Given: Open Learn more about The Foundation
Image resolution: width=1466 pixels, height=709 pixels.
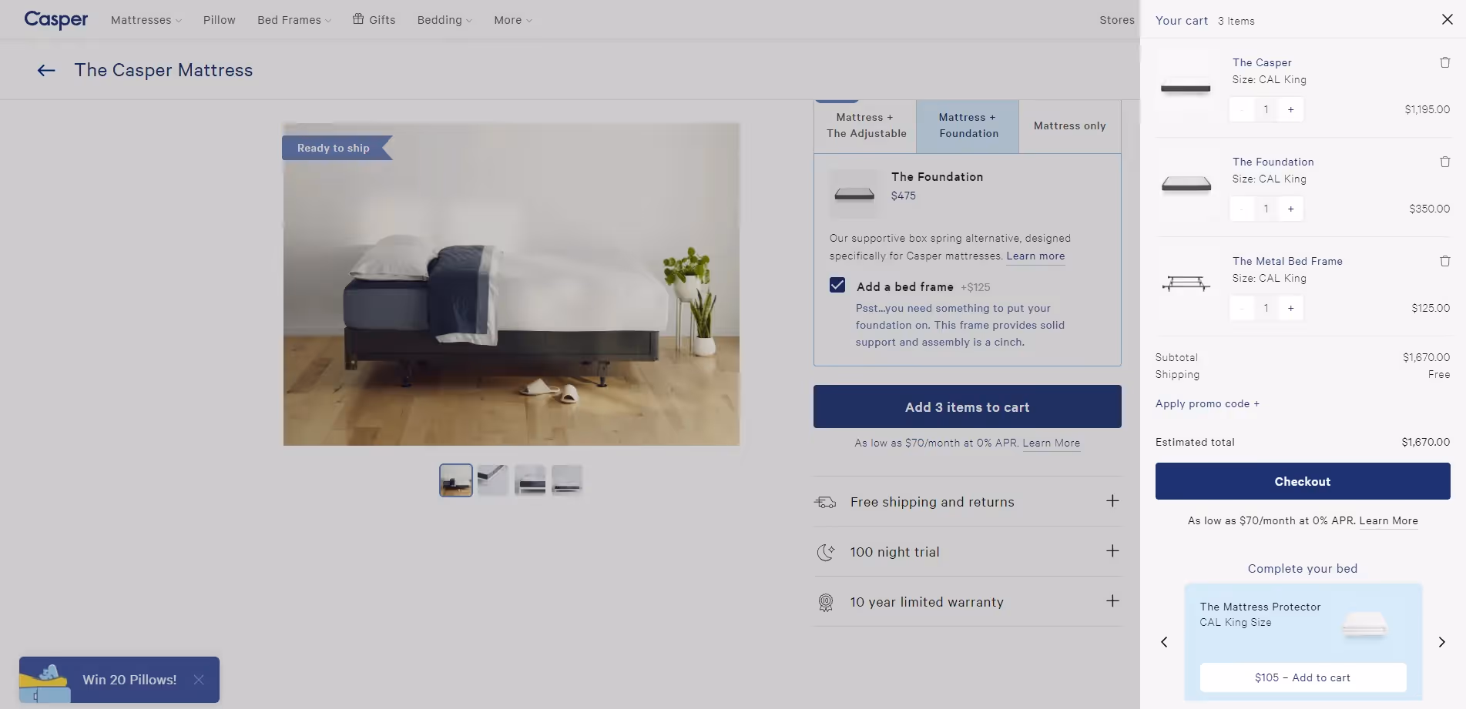Looking at the screenshot, I should [1035, 256].
